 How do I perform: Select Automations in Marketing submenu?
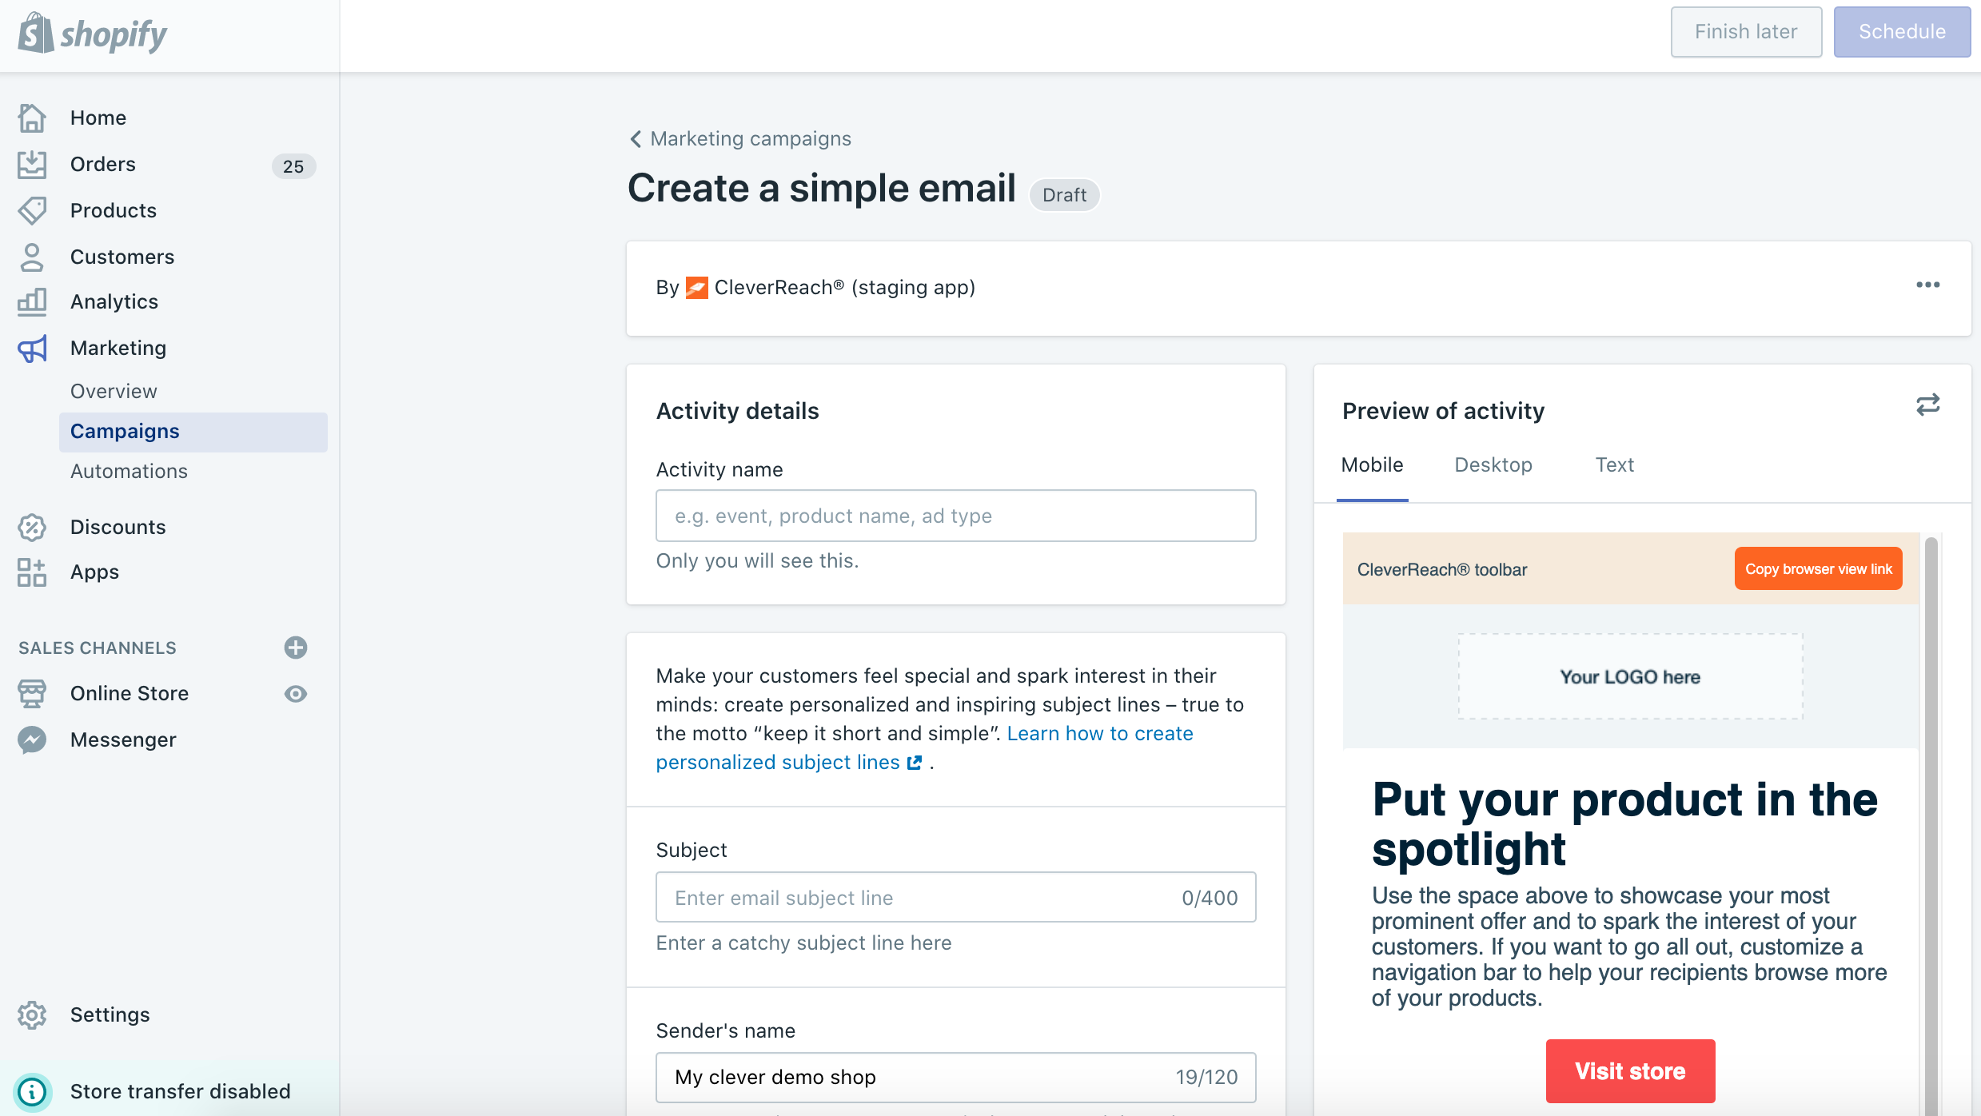(x=129, y=472)
